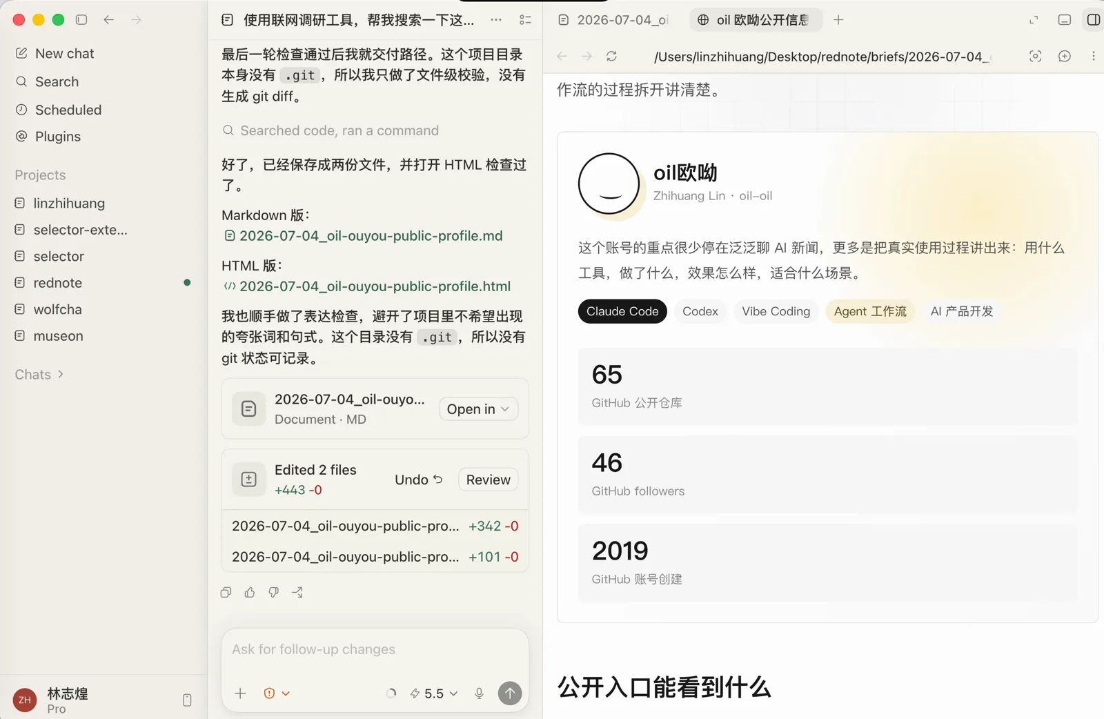Viewport: 1104px width, 719px height.
Task: Expand the Searched code, ran a command step
Action: point(331,130)
